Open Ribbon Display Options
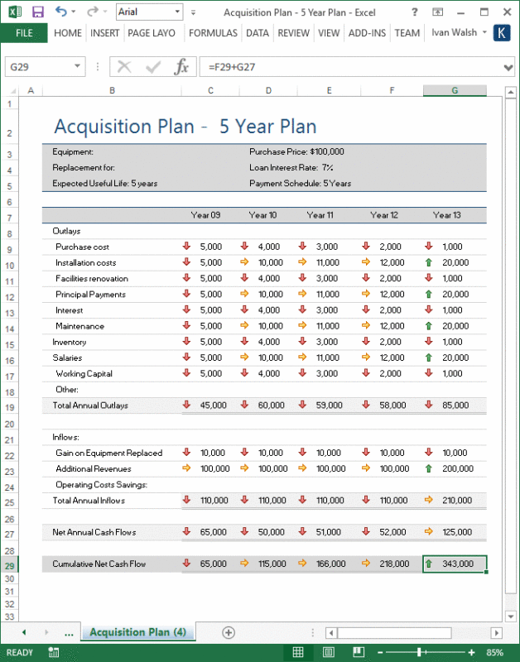Image resolution: width=520 pixels, height=662 pixels. 438,12
